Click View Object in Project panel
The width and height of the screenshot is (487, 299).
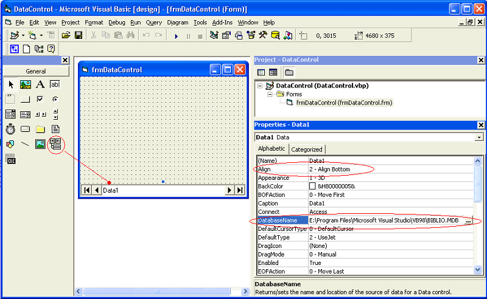(x=273, y=72)
